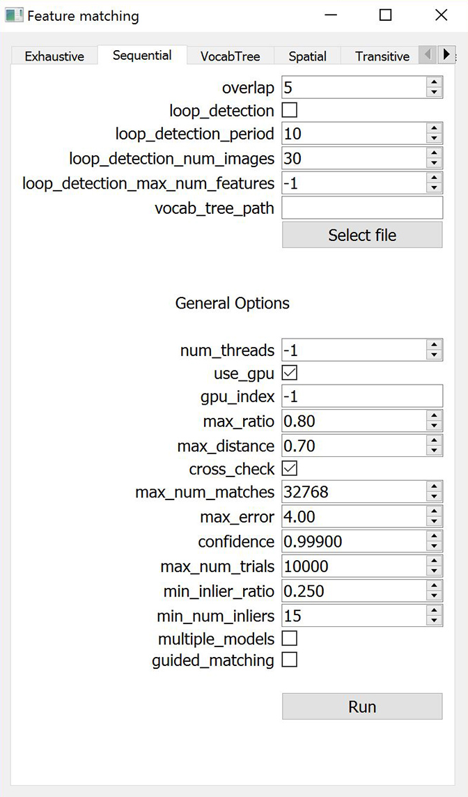Click the vocab_tree_path text field
The image size is (468, 797).
tap(362, 208)
